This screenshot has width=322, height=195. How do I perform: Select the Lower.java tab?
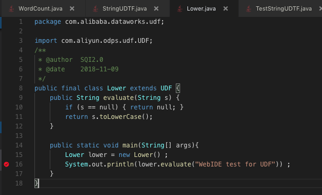[x=201, y=8]
